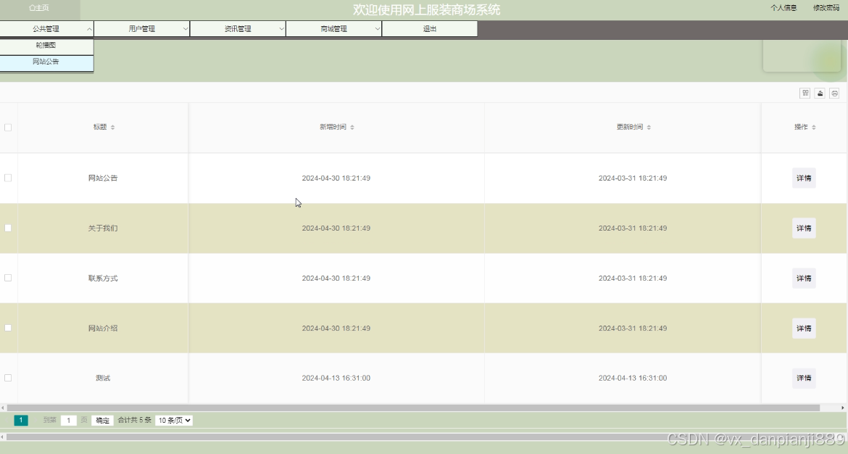
Task: Select 网站公告 submenu item
Action: coord(46,62)
